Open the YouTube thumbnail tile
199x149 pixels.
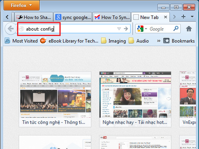click(135, 142)
